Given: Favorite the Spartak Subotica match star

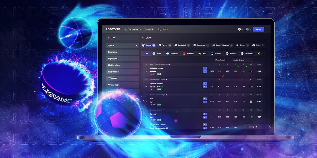Looking at the screenshot, I should (146, 87).
